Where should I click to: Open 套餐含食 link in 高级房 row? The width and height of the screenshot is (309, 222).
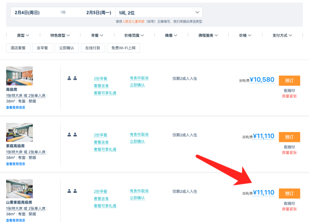[101, 86]
